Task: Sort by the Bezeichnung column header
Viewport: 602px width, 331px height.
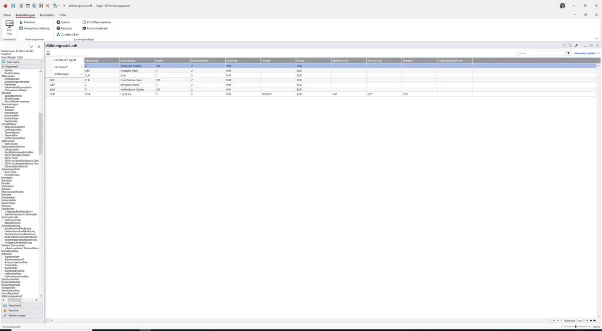Action: point(137,61)
